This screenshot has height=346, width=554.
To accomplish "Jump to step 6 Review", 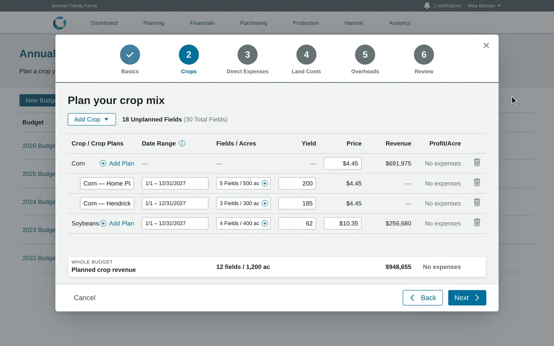I will click(x=424, y=54).
